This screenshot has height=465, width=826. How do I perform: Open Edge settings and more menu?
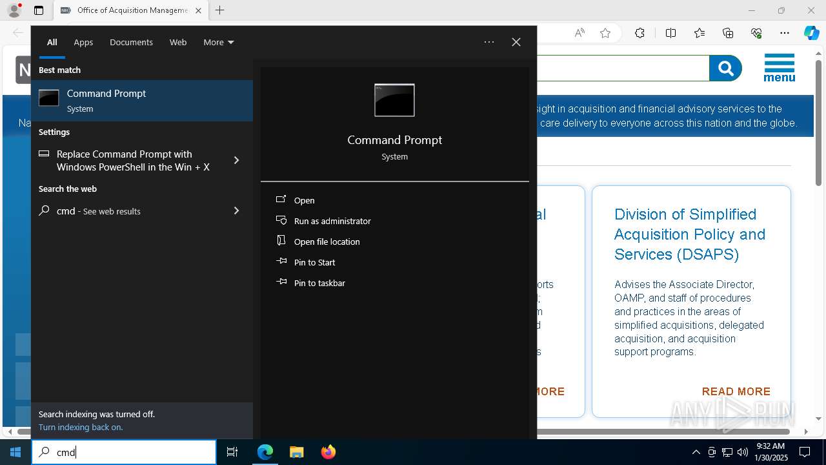tap(785, 33)
